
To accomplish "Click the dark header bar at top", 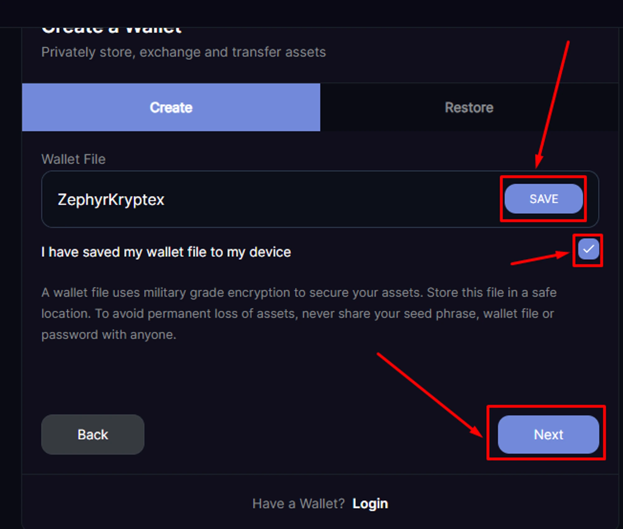I will [x=311, y=13].
